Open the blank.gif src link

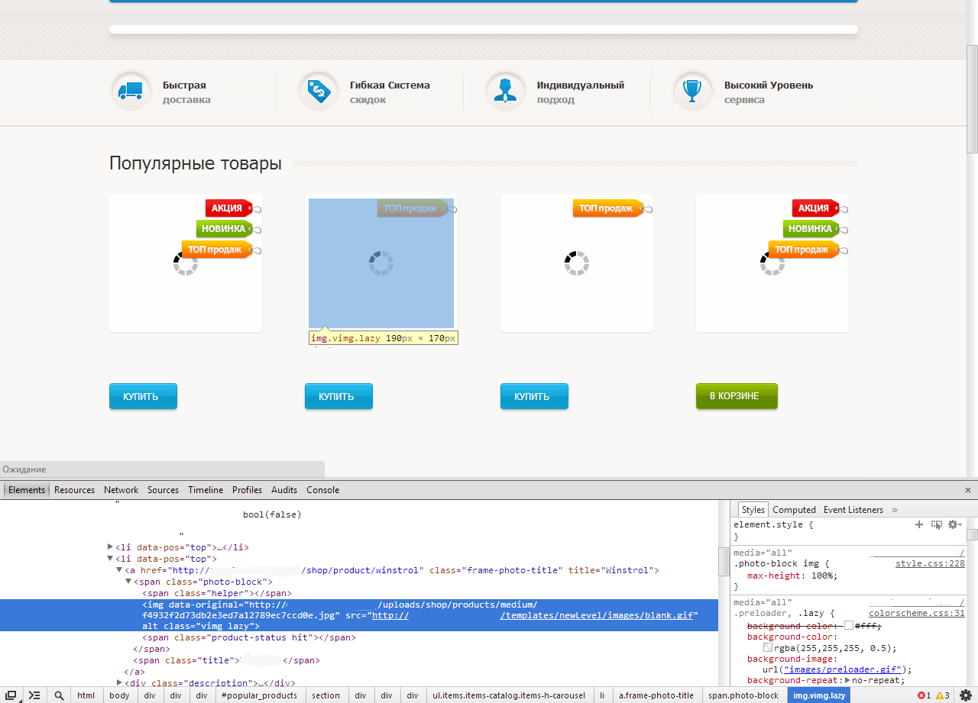[x=533, y=614]
